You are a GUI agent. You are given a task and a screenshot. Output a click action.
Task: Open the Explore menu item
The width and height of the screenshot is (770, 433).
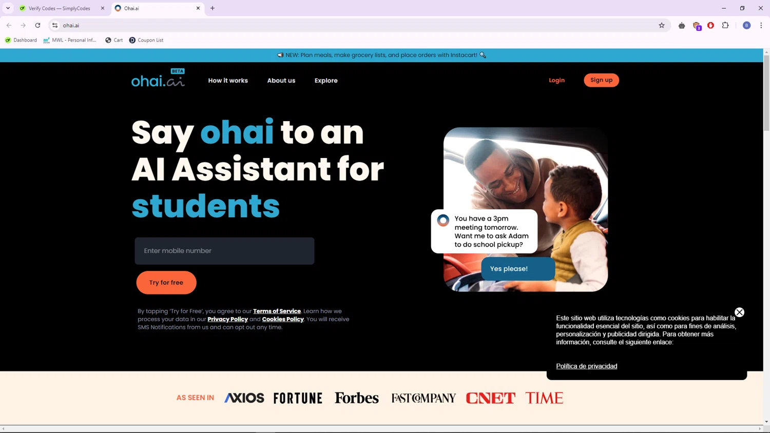click(326, 81)
